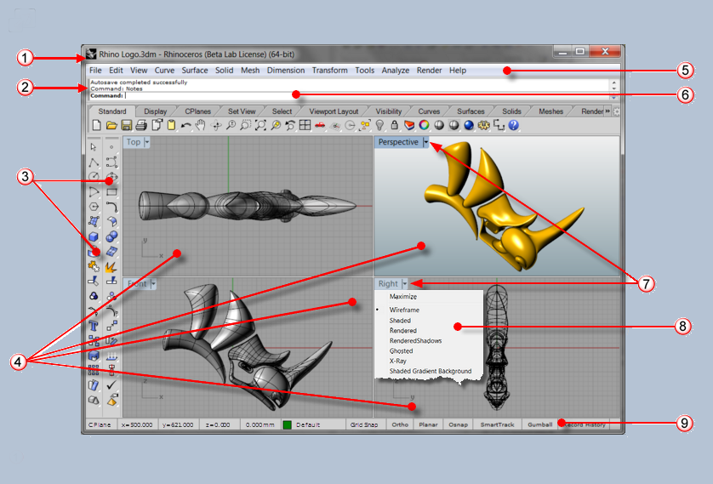The height and width of the screenshot is (484, 713).
Task: Open the Surface menu
Action: pos(195,71)
